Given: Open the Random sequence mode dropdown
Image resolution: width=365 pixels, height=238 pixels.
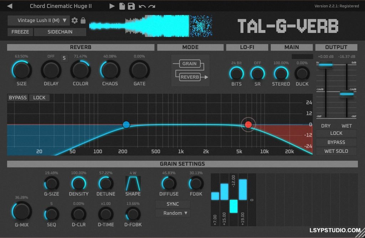Looking at the screenshot, I should [x=173, y=213].
